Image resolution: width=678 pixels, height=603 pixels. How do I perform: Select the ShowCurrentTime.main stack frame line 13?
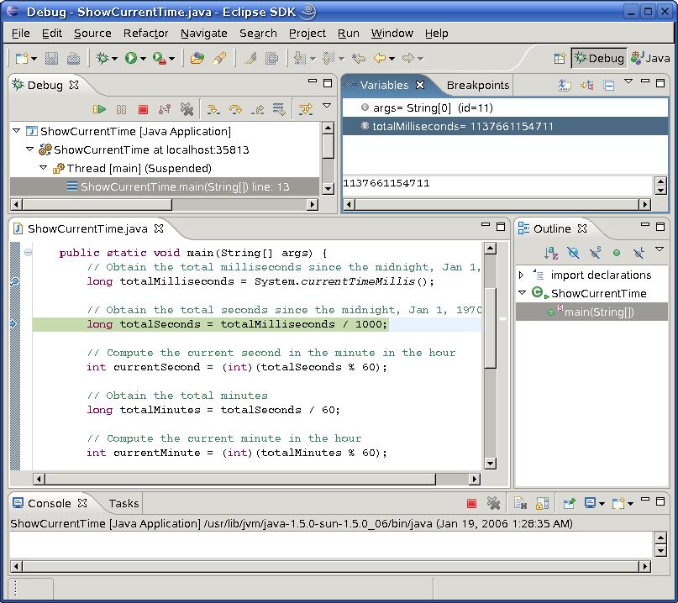click(x=165, y=186)
